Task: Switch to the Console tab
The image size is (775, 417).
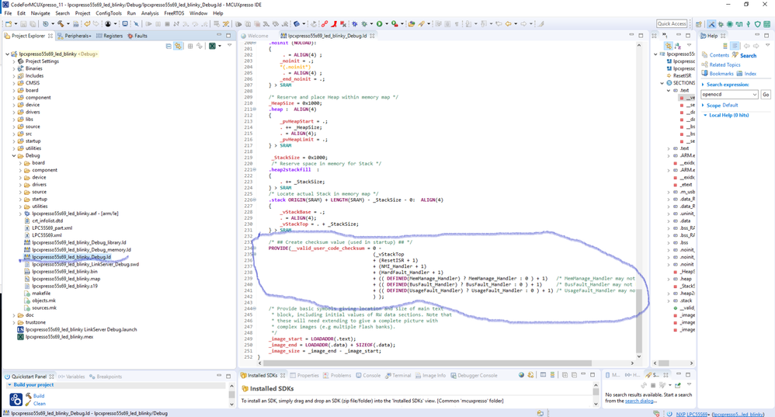Action: [368, 376]
